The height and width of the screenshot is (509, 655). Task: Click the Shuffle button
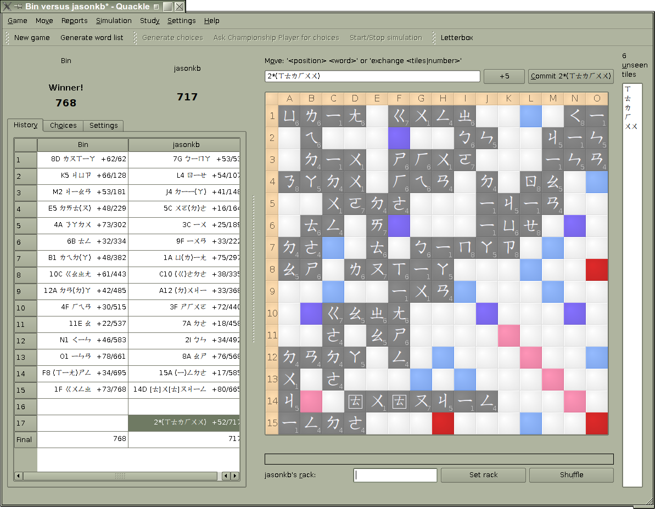571,475
